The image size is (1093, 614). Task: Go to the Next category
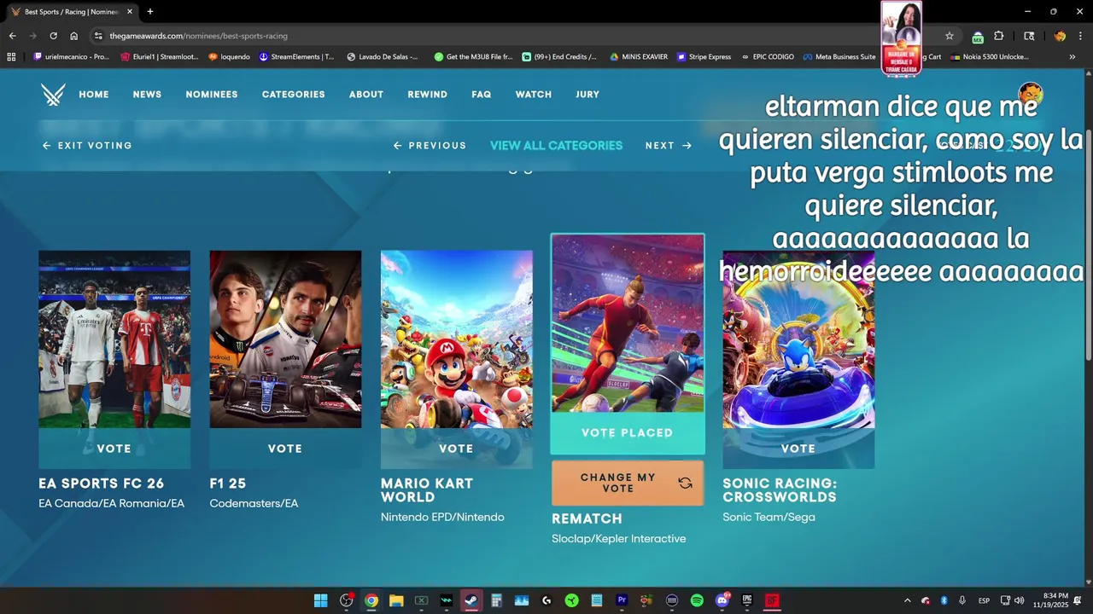tap(669, 146)
